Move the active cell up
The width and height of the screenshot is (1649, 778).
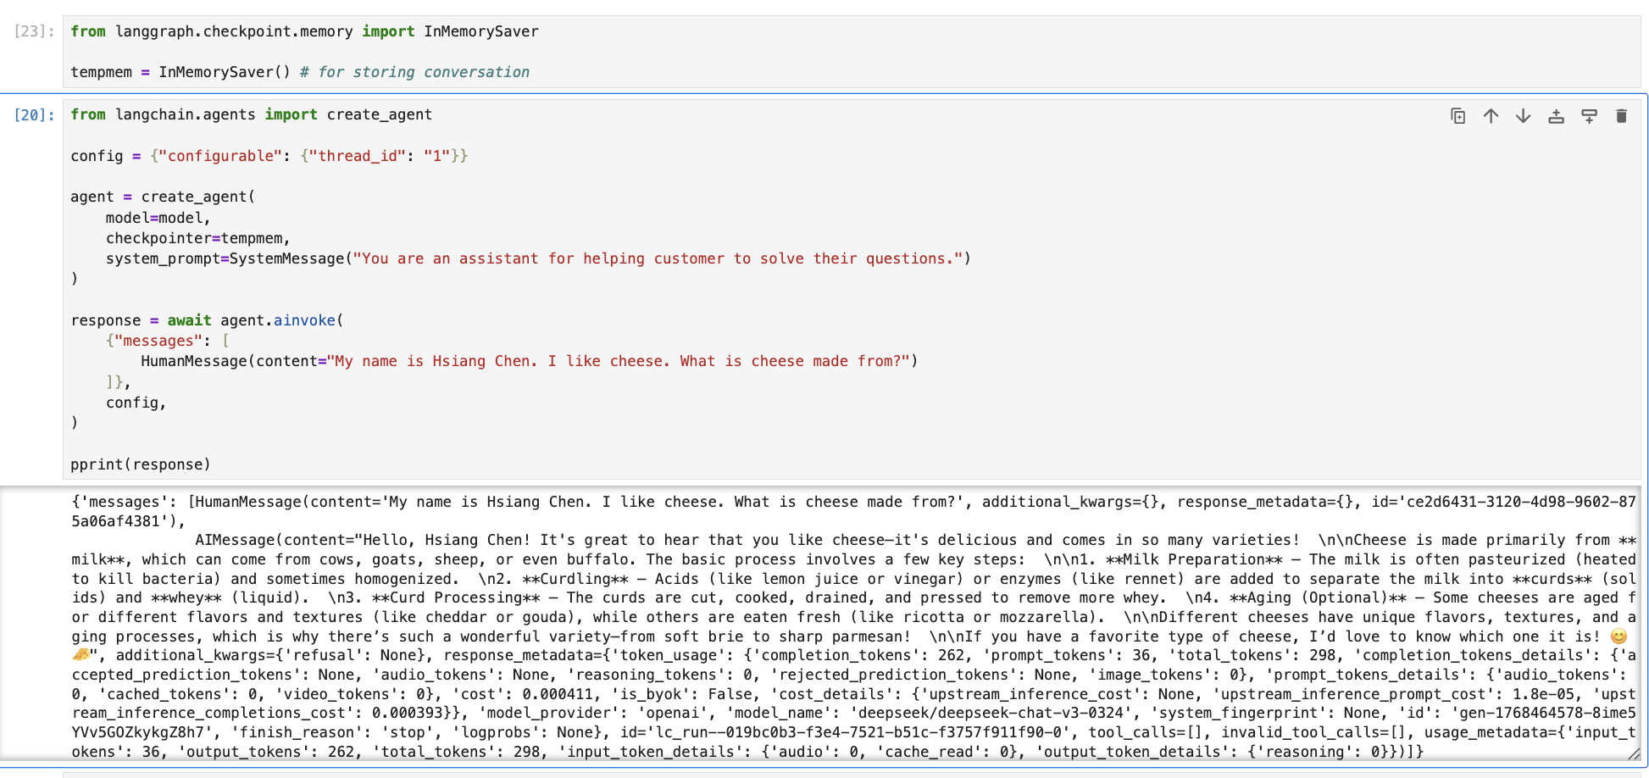pos(1491,116)
